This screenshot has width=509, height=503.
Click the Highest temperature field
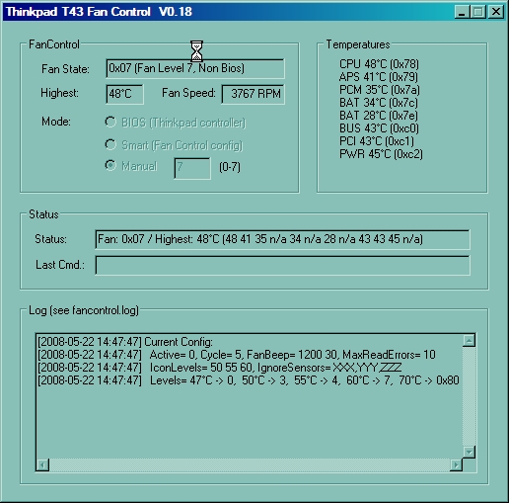tap(124, 94)
